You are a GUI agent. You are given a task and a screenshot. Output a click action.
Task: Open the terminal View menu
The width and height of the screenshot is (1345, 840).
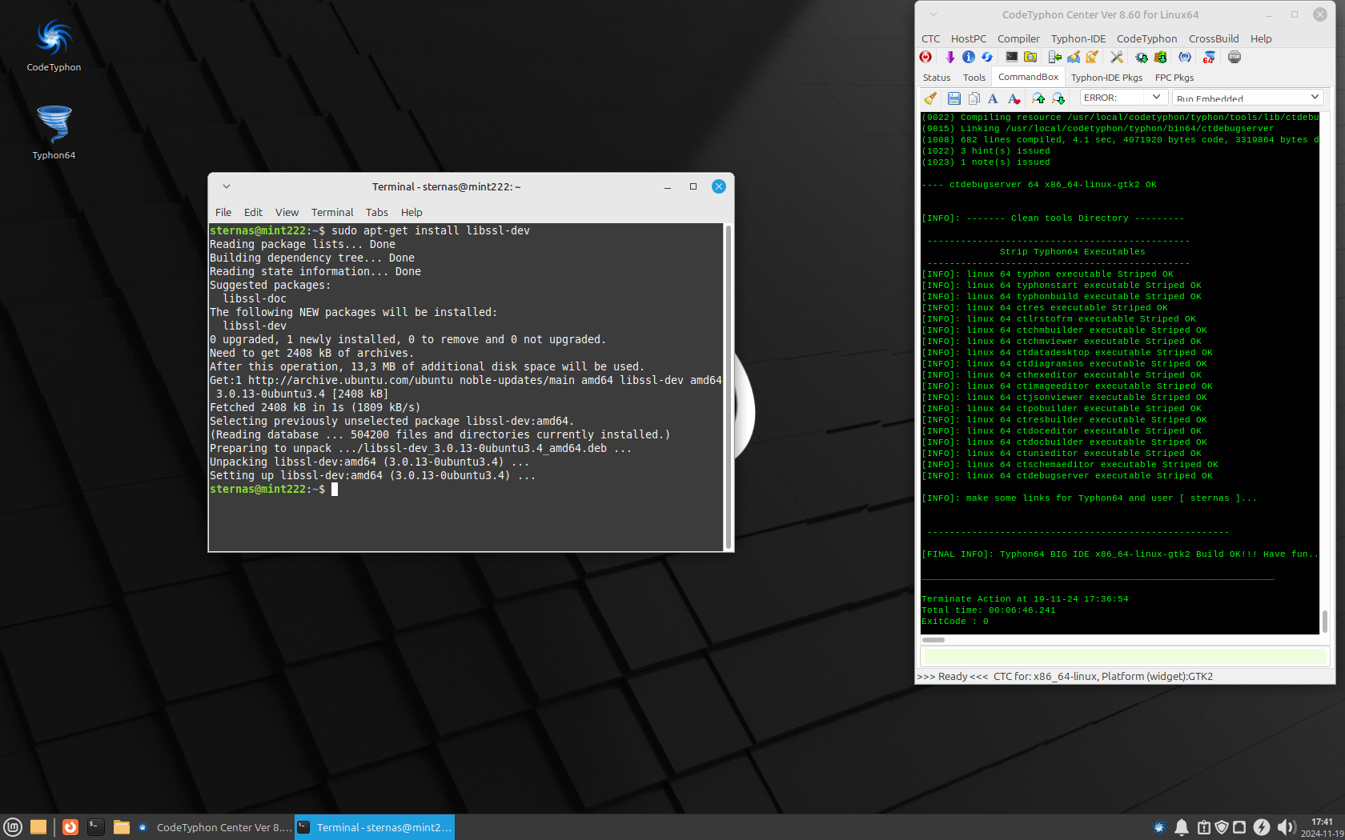(x=287, y=212)
